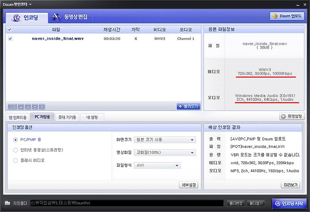Click the 불러오기 load files button
The image size is (310, 212).
pos(189,106)
